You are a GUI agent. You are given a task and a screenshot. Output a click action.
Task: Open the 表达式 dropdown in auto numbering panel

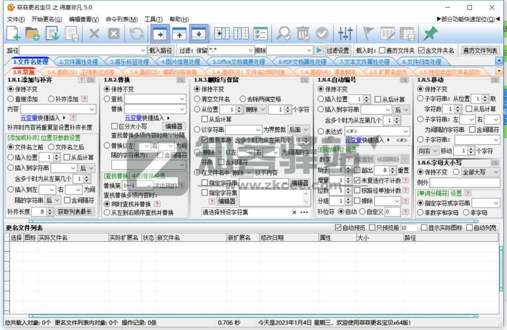(376, 131)
